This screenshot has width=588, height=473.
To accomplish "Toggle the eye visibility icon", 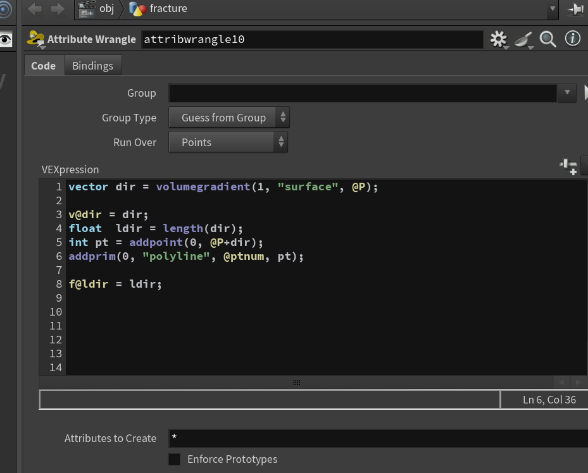I will tap(6, 39).
